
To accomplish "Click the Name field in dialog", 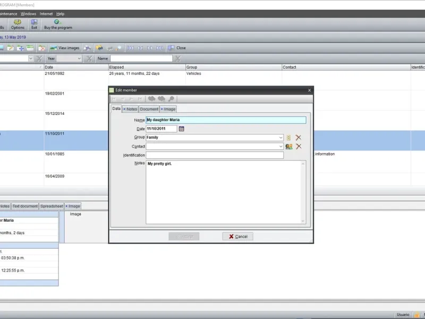I will (x=226, y=120).
